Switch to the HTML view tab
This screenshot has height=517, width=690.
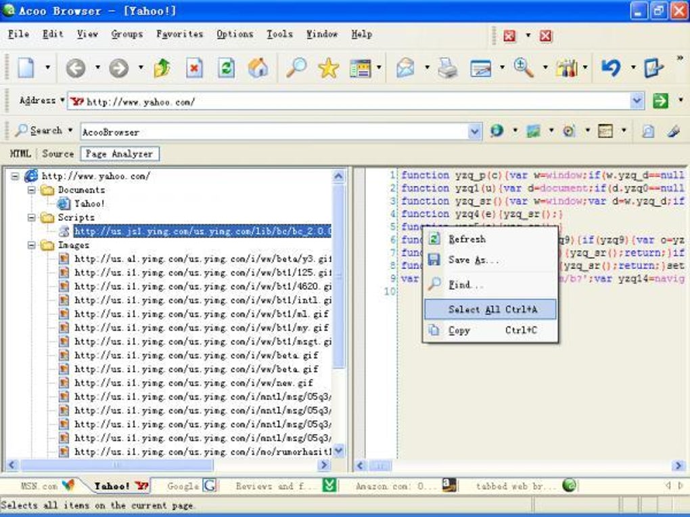[20, 154]
